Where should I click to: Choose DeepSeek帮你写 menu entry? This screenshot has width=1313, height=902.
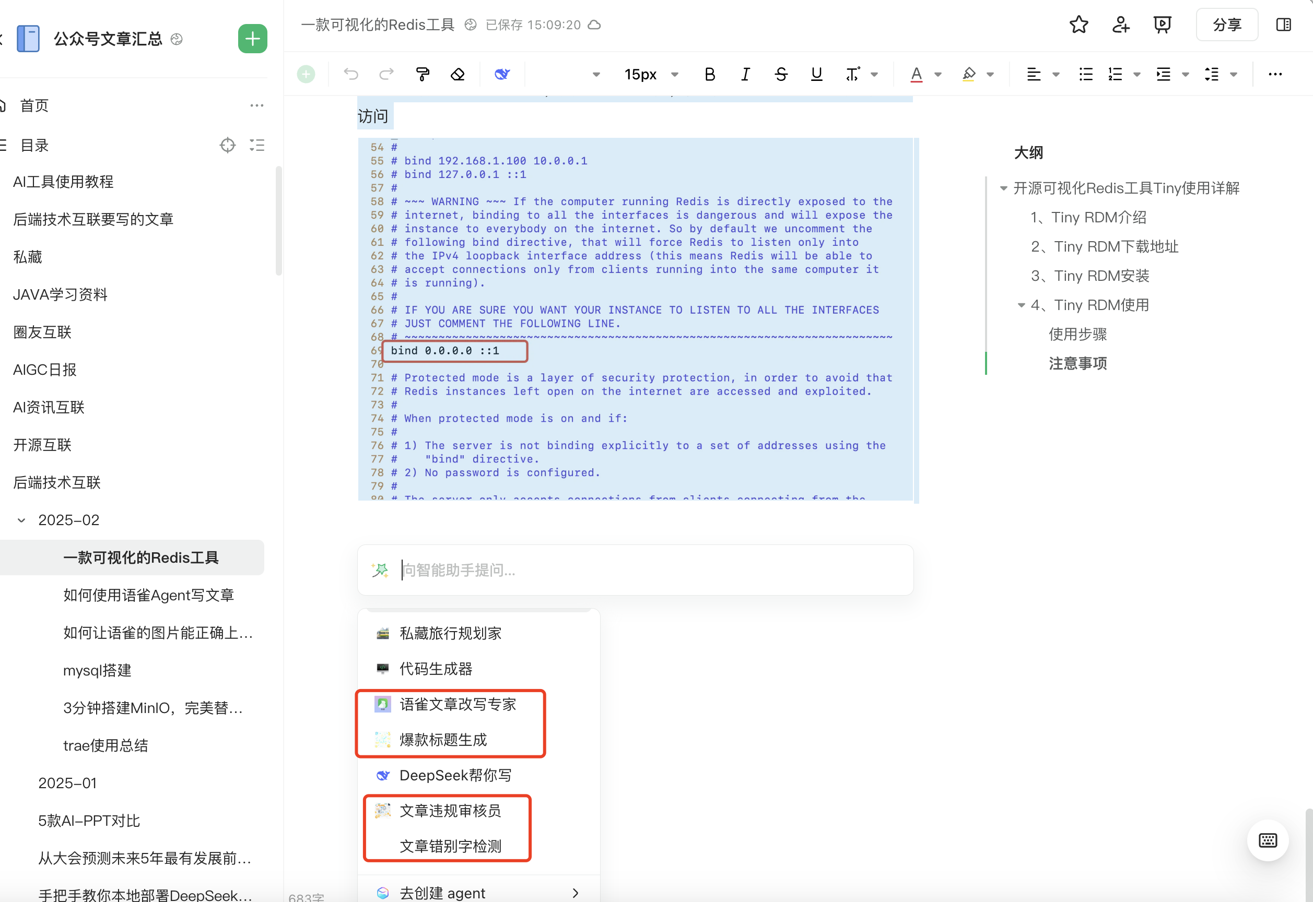(455, 775)
